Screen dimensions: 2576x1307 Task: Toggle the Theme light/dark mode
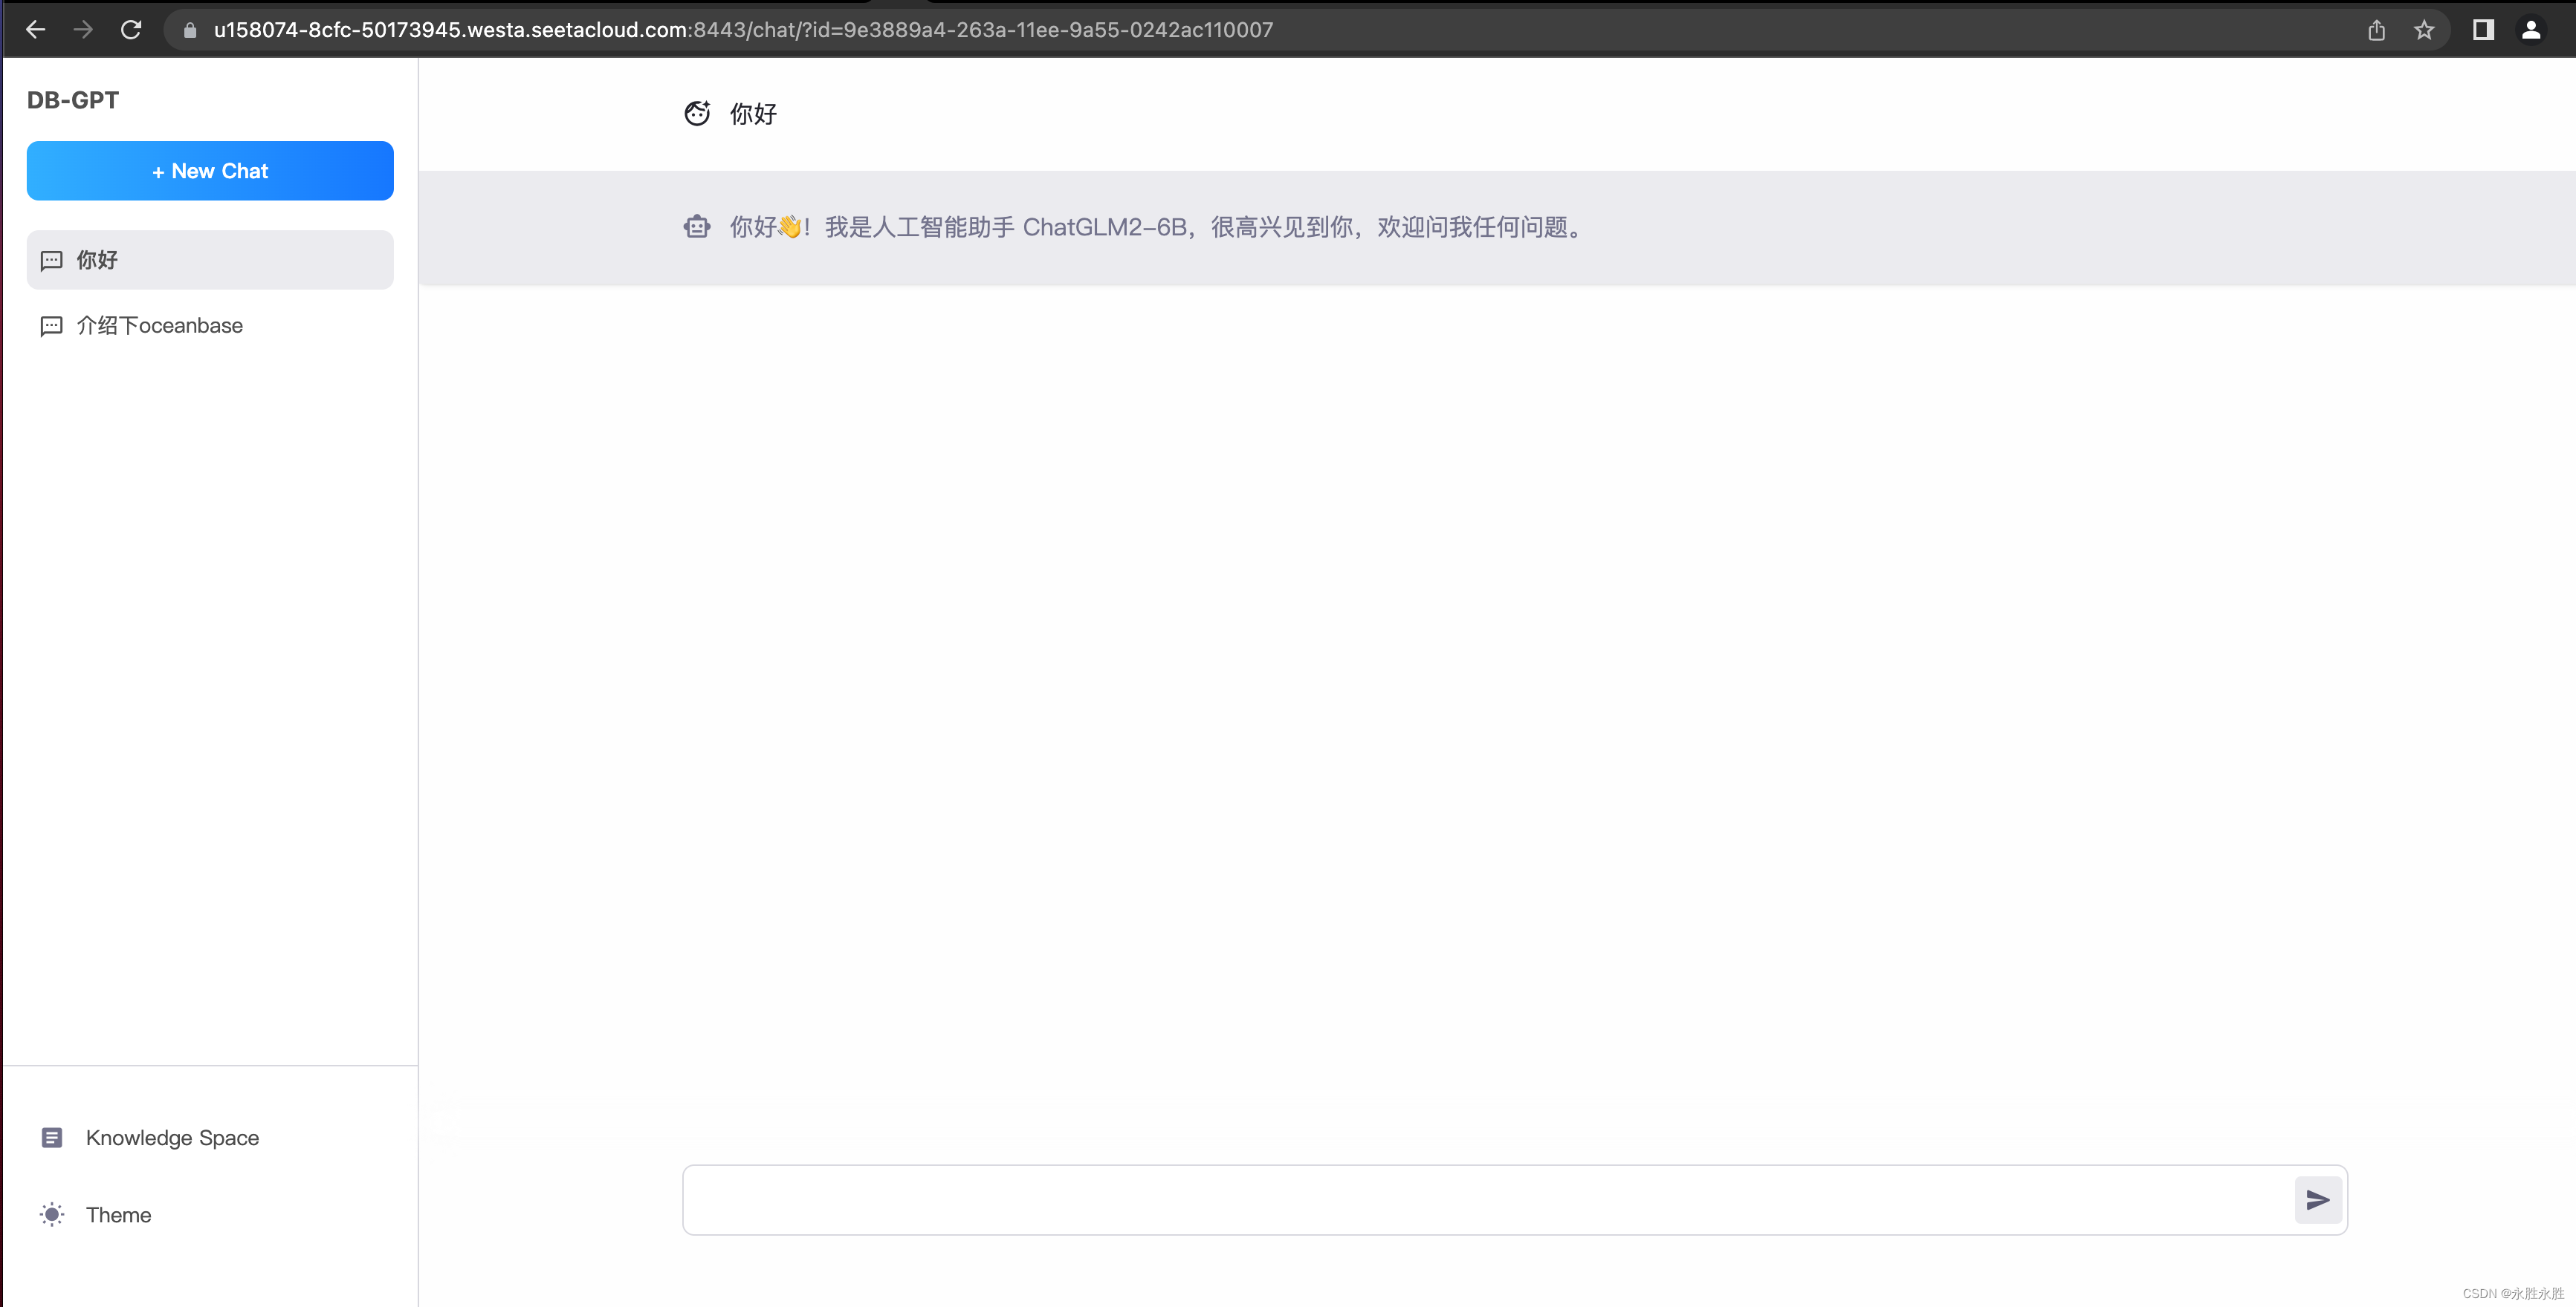pyautogui.click(x=94, y=1213)
